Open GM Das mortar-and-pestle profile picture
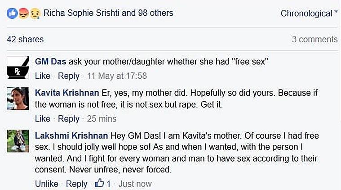The width and height of the screenshot is (341, 190). tap(18, 68)
